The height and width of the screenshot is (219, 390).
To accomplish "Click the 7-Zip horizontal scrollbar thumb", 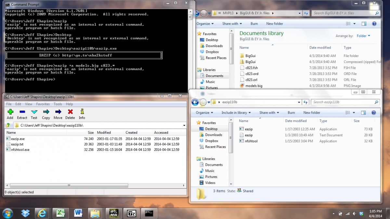I will point(69,186).
